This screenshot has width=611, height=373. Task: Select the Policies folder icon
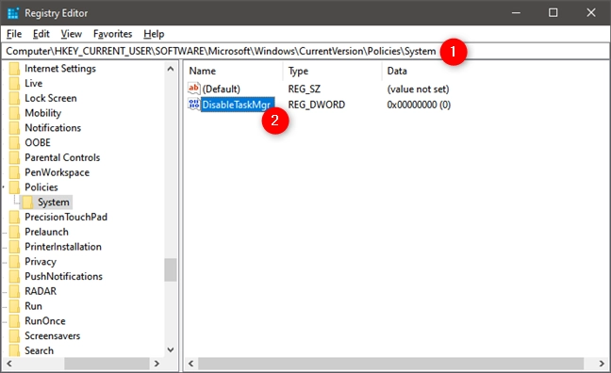pyautogui.click(x=14, y=187)
